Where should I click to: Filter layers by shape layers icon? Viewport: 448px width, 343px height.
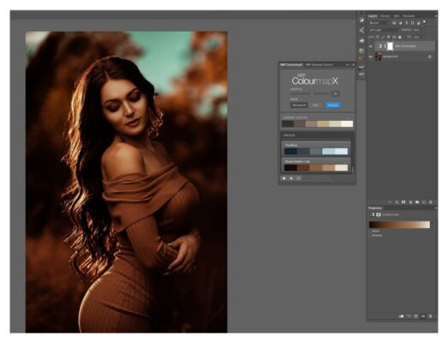pyautogui.click(x=413, y=22)
